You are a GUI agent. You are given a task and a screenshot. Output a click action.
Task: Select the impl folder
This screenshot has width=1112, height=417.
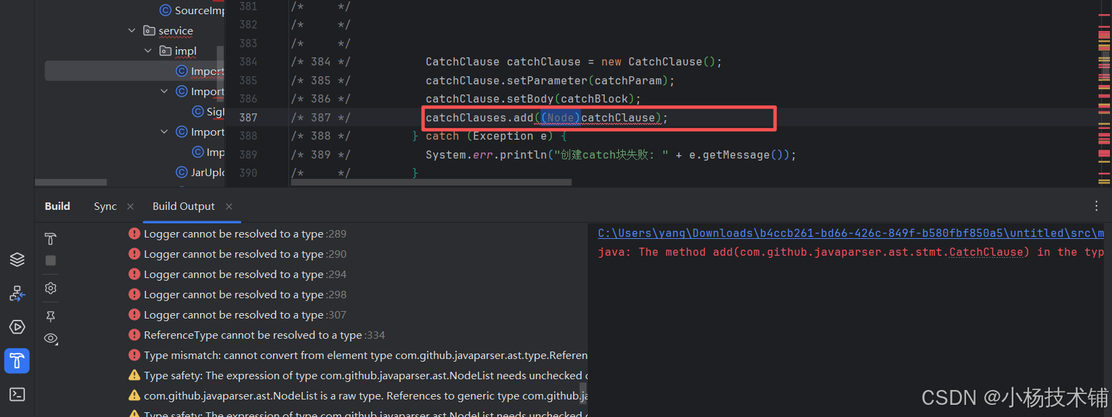(x=185, y=51)
